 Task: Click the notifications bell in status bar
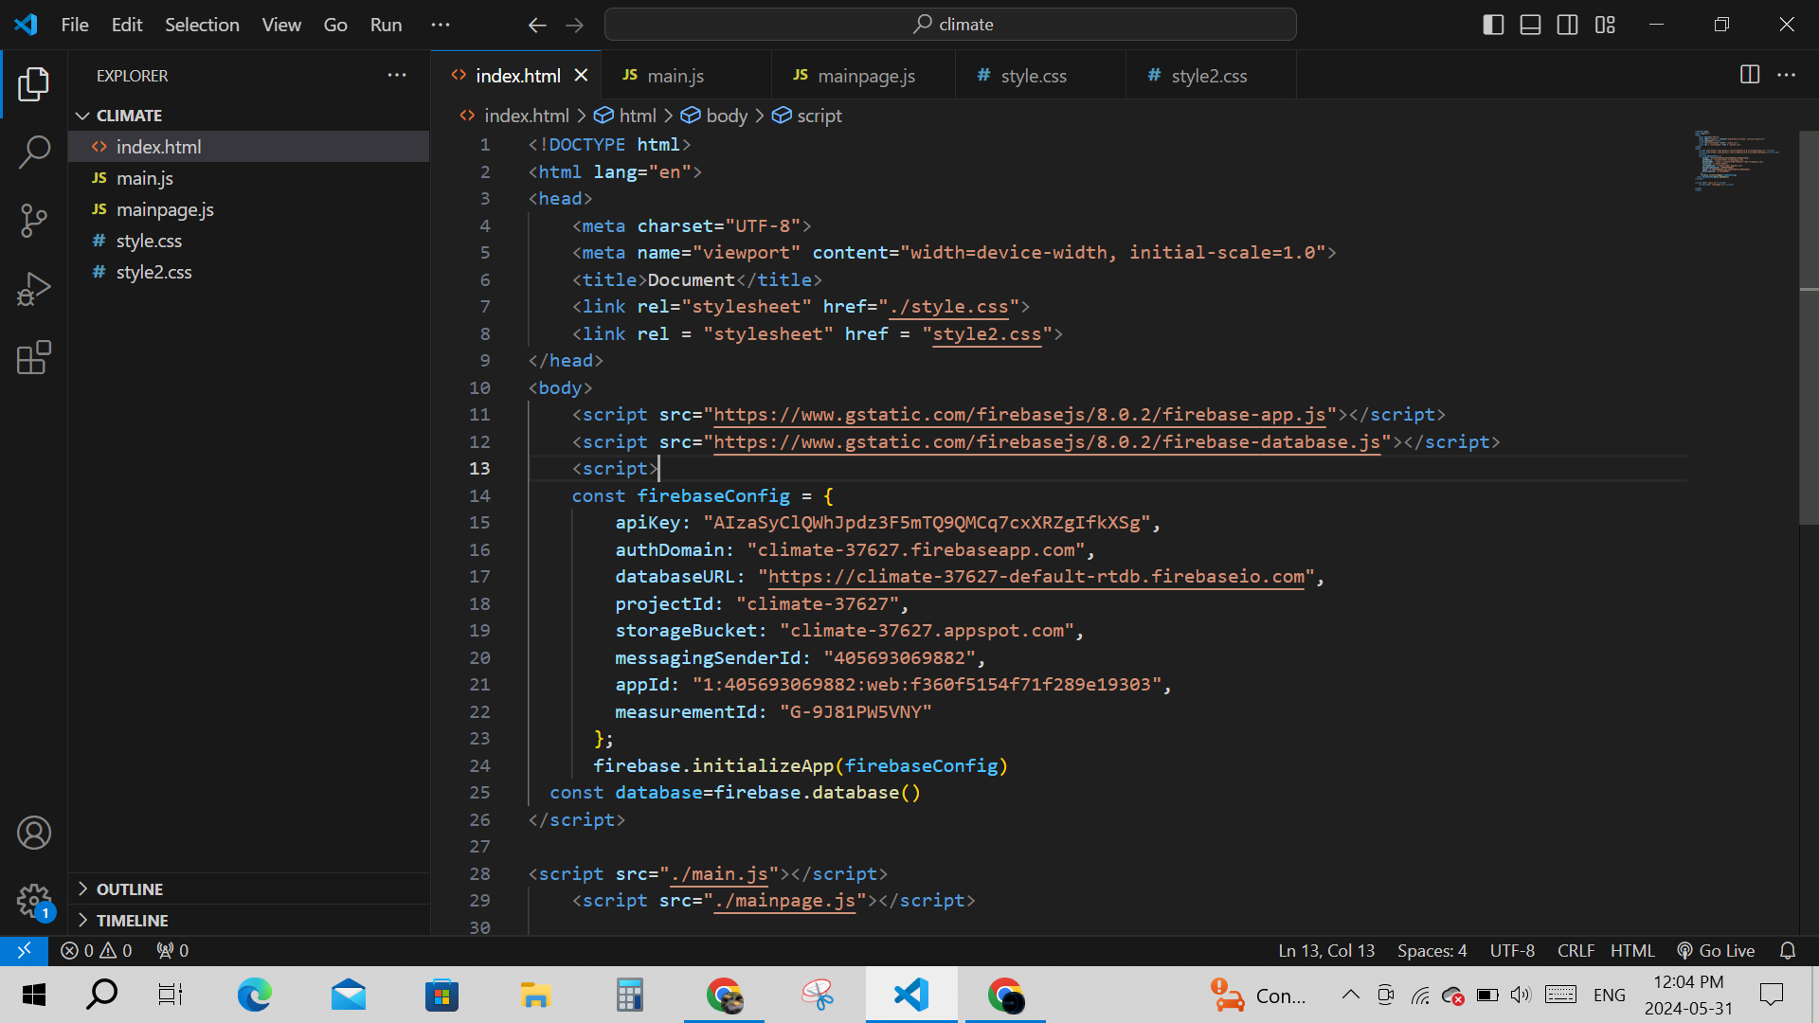1788,950
